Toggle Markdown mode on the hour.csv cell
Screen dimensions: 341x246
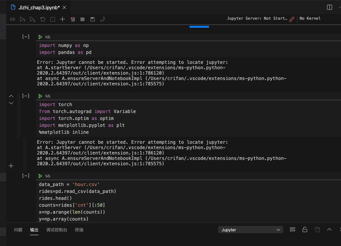point(48,176)
